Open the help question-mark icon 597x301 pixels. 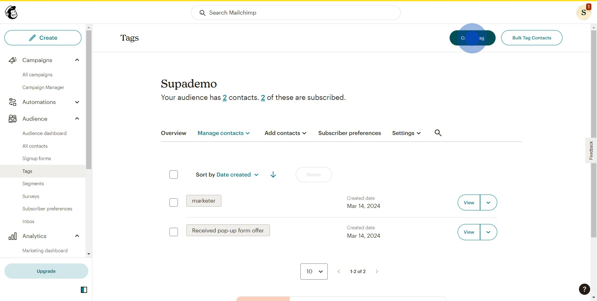point(584,289)
